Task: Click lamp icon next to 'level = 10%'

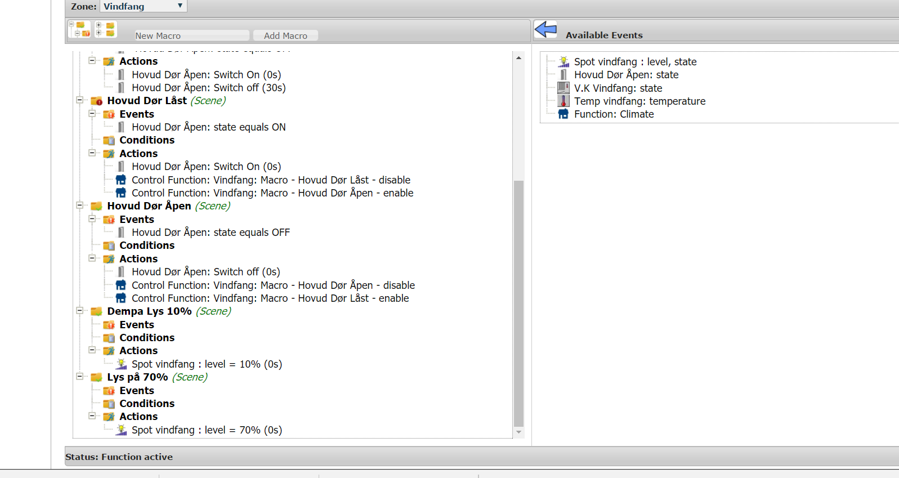Action: click(x=121, y=364)
